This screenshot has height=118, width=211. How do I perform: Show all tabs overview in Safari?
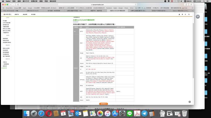pyautogui.click(x=191, y=5)
